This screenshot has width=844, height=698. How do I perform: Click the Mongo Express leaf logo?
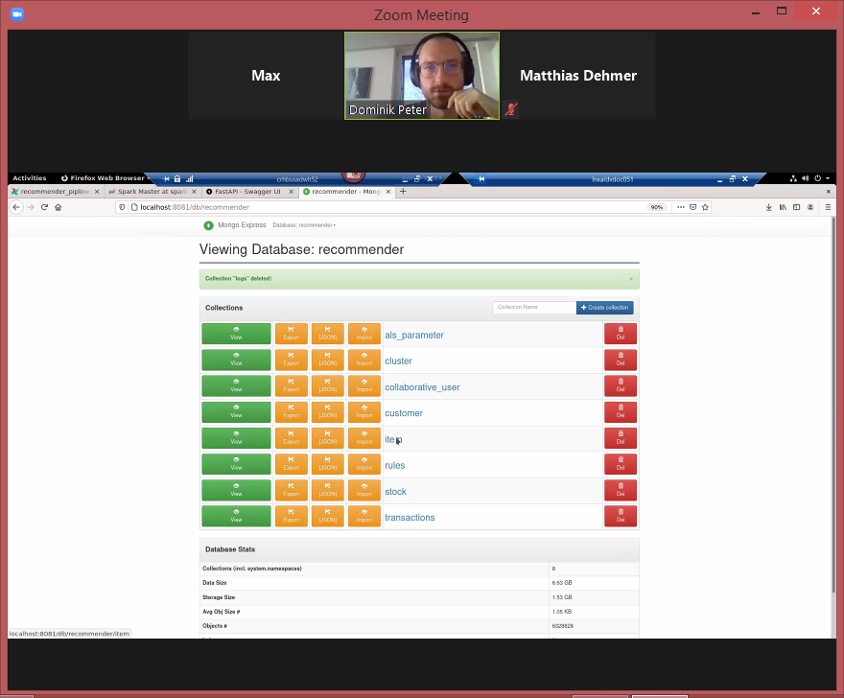[x=208, y=225]
